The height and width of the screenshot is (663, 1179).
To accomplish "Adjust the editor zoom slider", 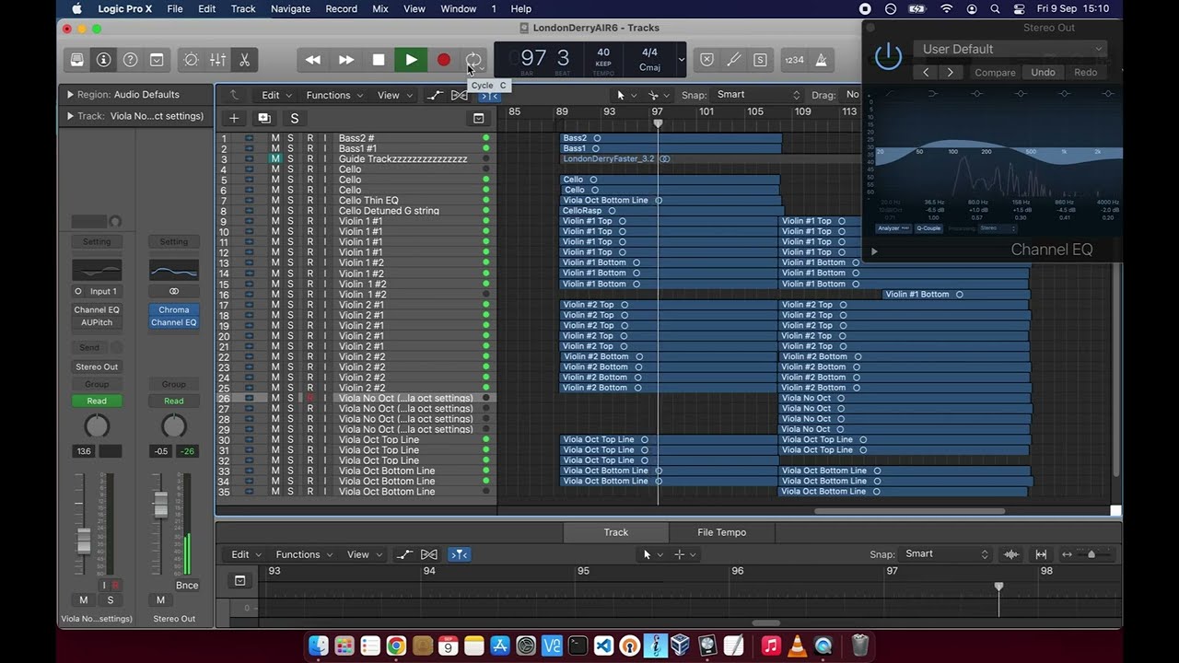I will (x=1091, y=554).
